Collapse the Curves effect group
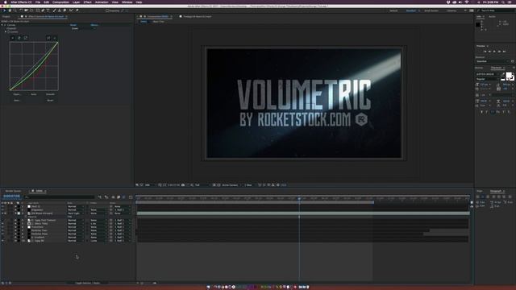Screen dimensions: 516x290 [2, 25]
